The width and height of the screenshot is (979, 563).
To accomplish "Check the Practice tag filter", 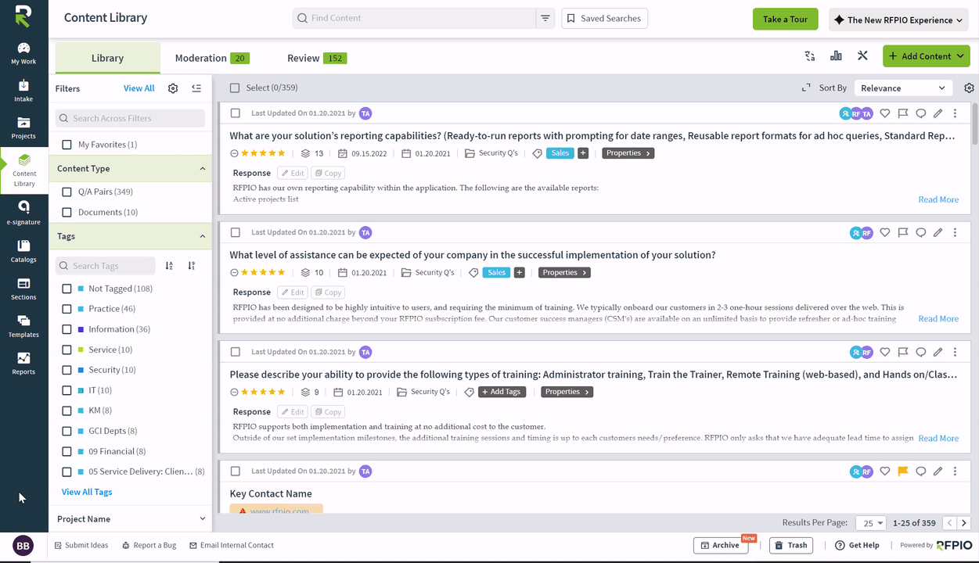I will coord(67,309).
